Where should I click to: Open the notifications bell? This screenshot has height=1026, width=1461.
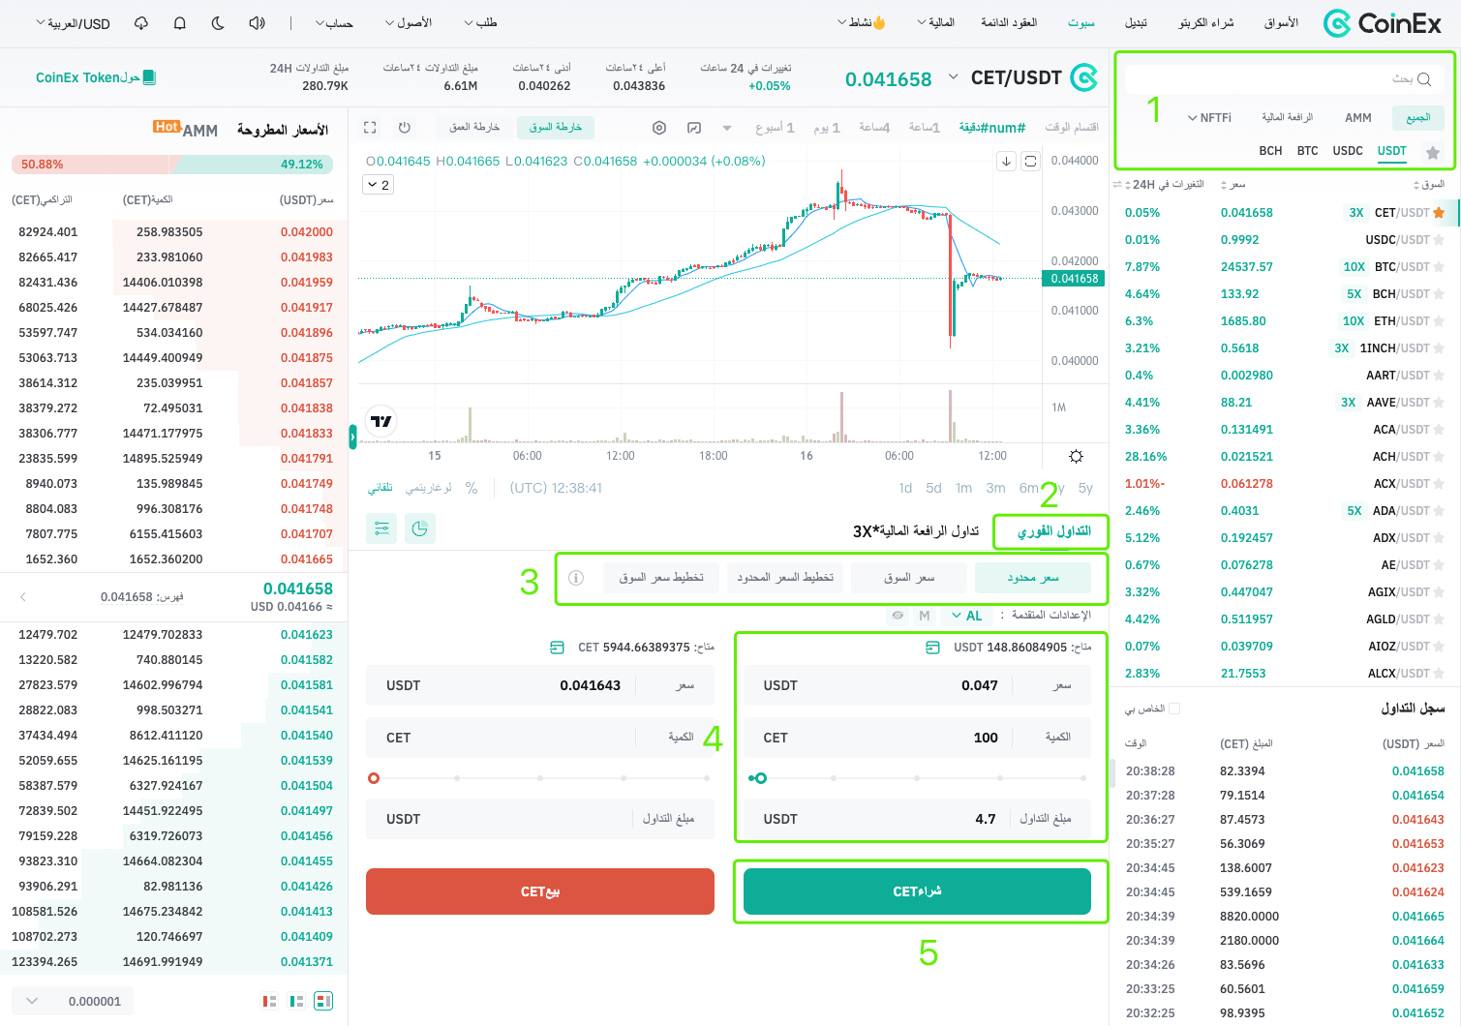[x=180, y=23]
